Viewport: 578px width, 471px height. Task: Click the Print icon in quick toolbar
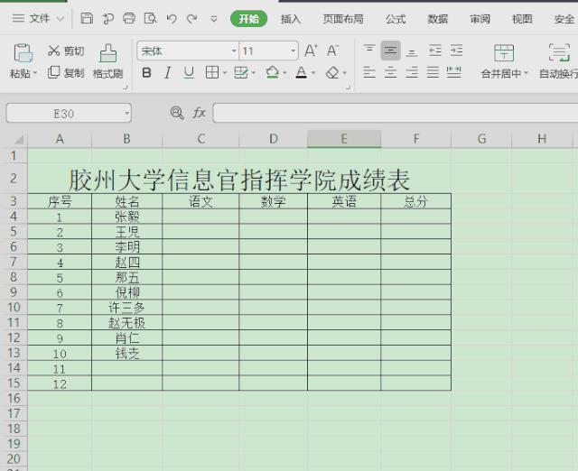click(x=128, y=18)
